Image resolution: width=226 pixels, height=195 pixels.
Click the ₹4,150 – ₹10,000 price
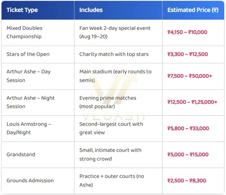[x=187, y=32]
